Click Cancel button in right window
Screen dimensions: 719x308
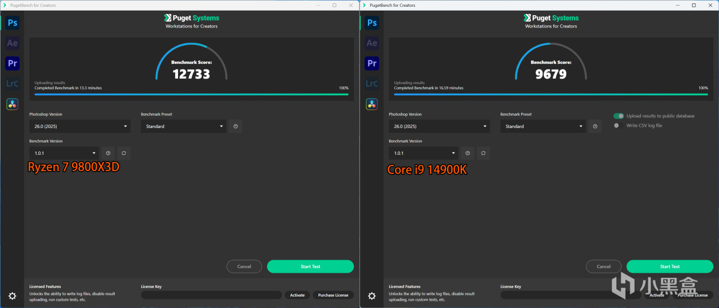point(603,266)
